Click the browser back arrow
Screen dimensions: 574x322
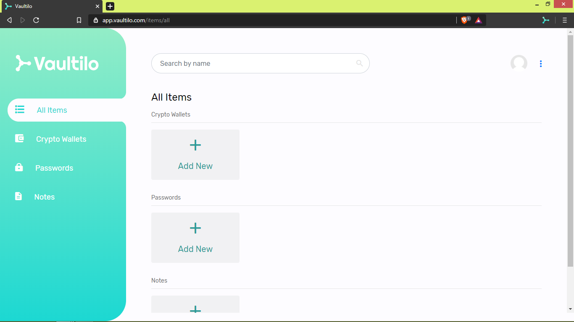point(9,20)
